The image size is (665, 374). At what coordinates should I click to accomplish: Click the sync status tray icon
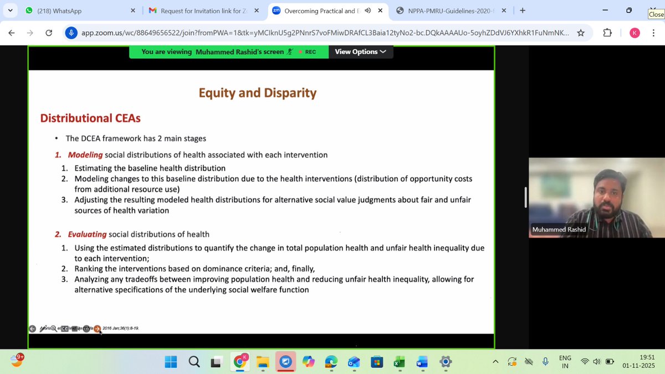512,362
